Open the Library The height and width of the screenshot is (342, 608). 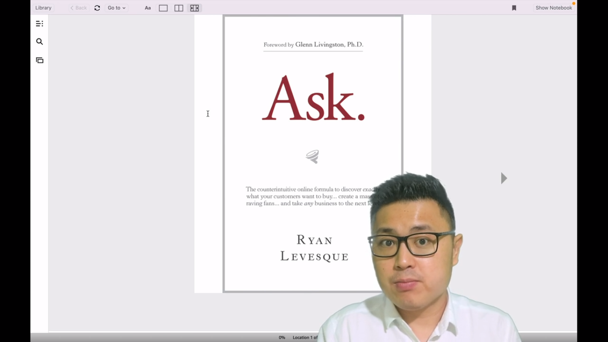point(43,8)
